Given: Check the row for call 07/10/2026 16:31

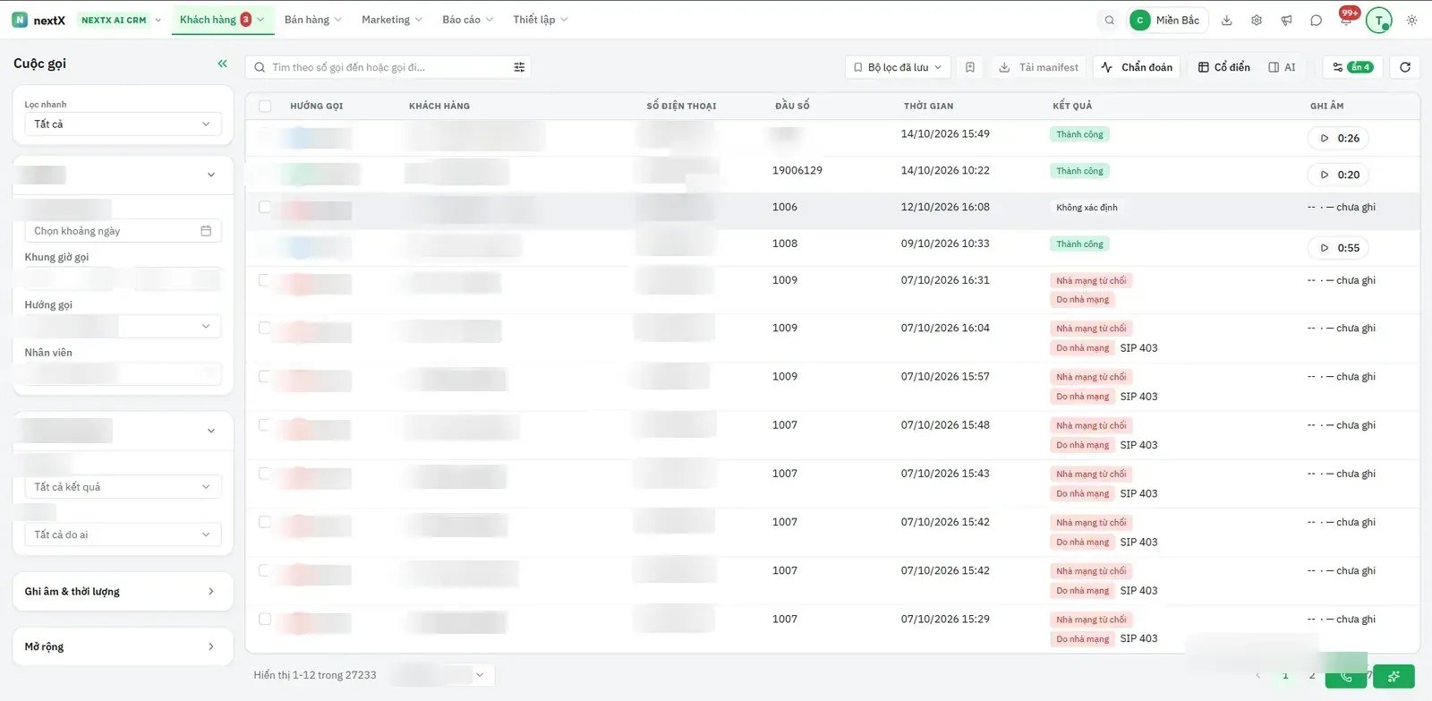Looking at the screenshot, I should tap(265, 280).
